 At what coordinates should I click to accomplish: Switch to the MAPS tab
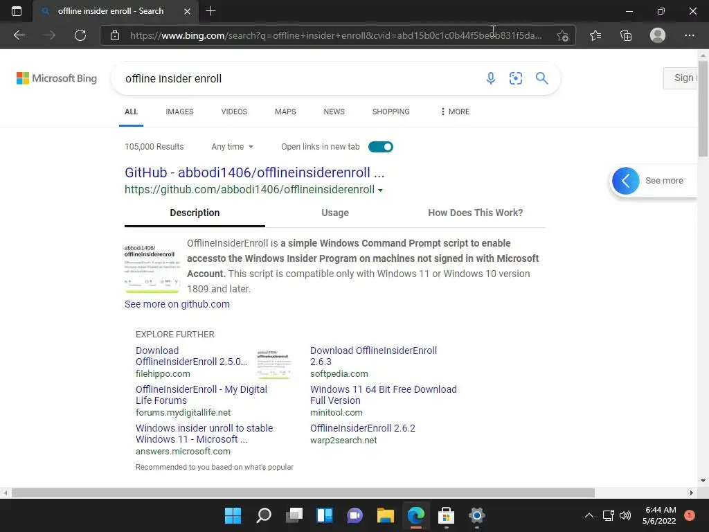285,112
